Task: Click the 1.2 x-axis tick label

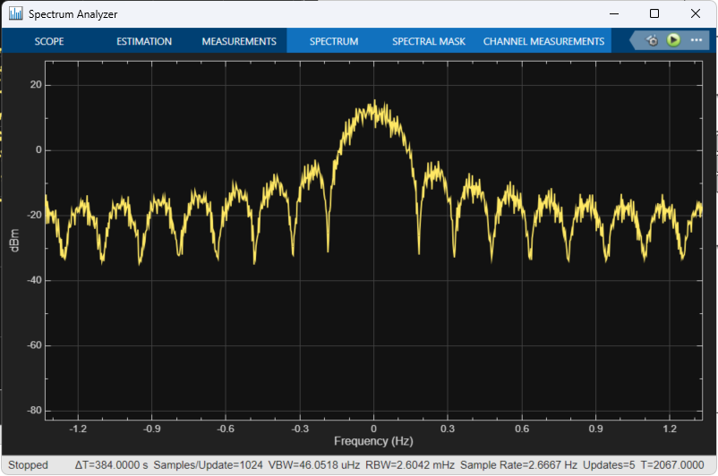Action: tap(670, 429)
